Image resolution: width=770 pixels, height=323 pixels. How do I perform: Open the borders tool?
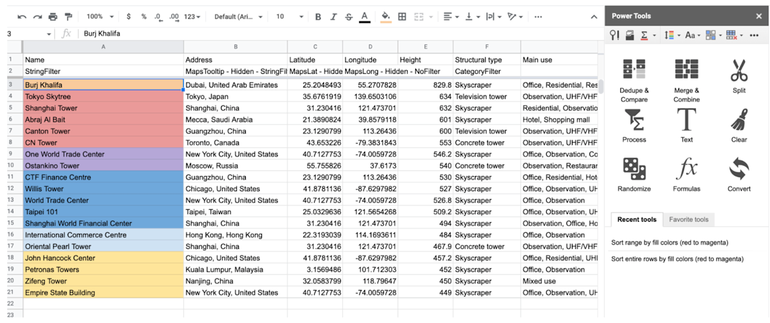pyautogui.click(x=402, y=17)
